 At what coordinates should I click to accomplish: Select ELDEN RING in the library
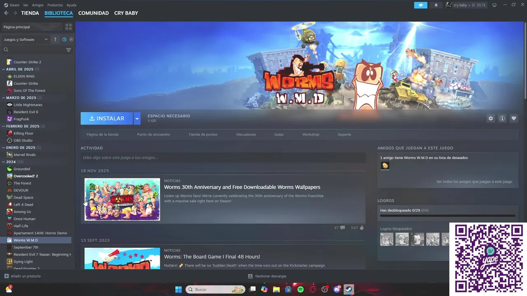point(24,76)
